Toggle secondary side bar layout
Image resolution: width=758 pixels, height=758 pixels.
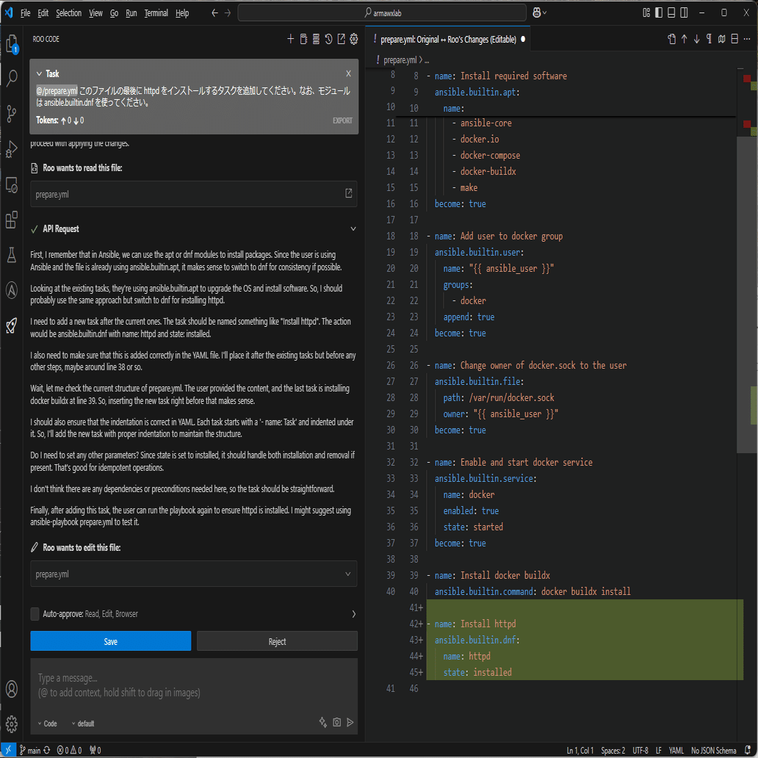pos(684,13)
